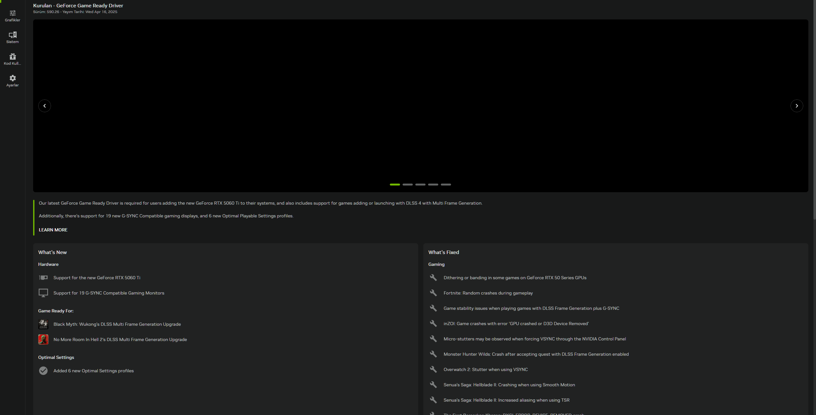The image size is (816, 415).
Task: Click wrench icon beside Dithering or banding fix
Action: click(433, 278)
